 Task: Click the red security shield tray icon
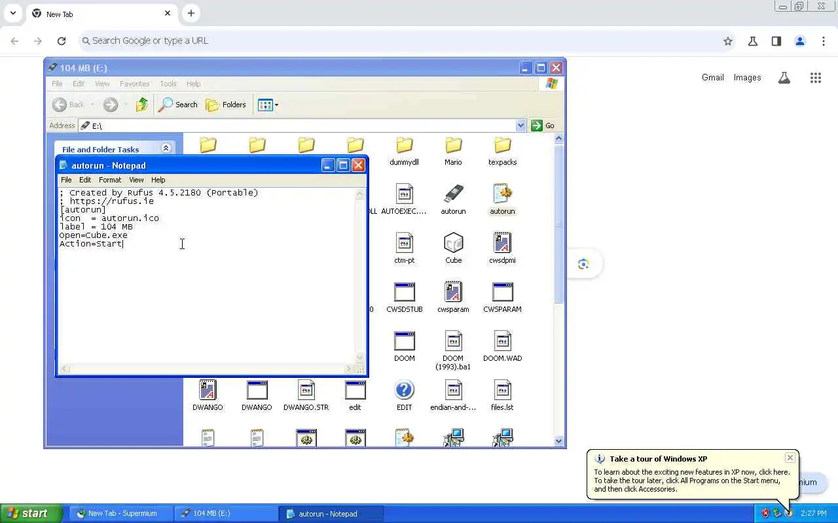coord(765,513)
